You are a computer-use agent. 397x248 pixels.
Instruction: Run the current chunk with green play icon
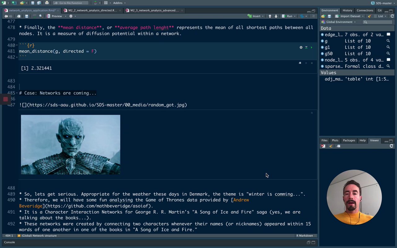(312, 47)
